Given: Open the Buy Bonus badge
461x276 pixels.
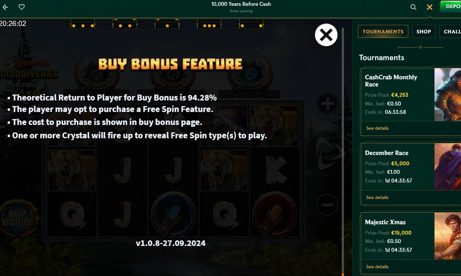Looking at the screenshot, I should point(18,218).
